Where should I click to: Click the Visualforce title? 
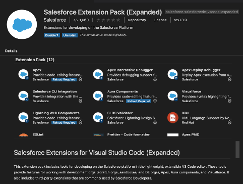(192, 91)
